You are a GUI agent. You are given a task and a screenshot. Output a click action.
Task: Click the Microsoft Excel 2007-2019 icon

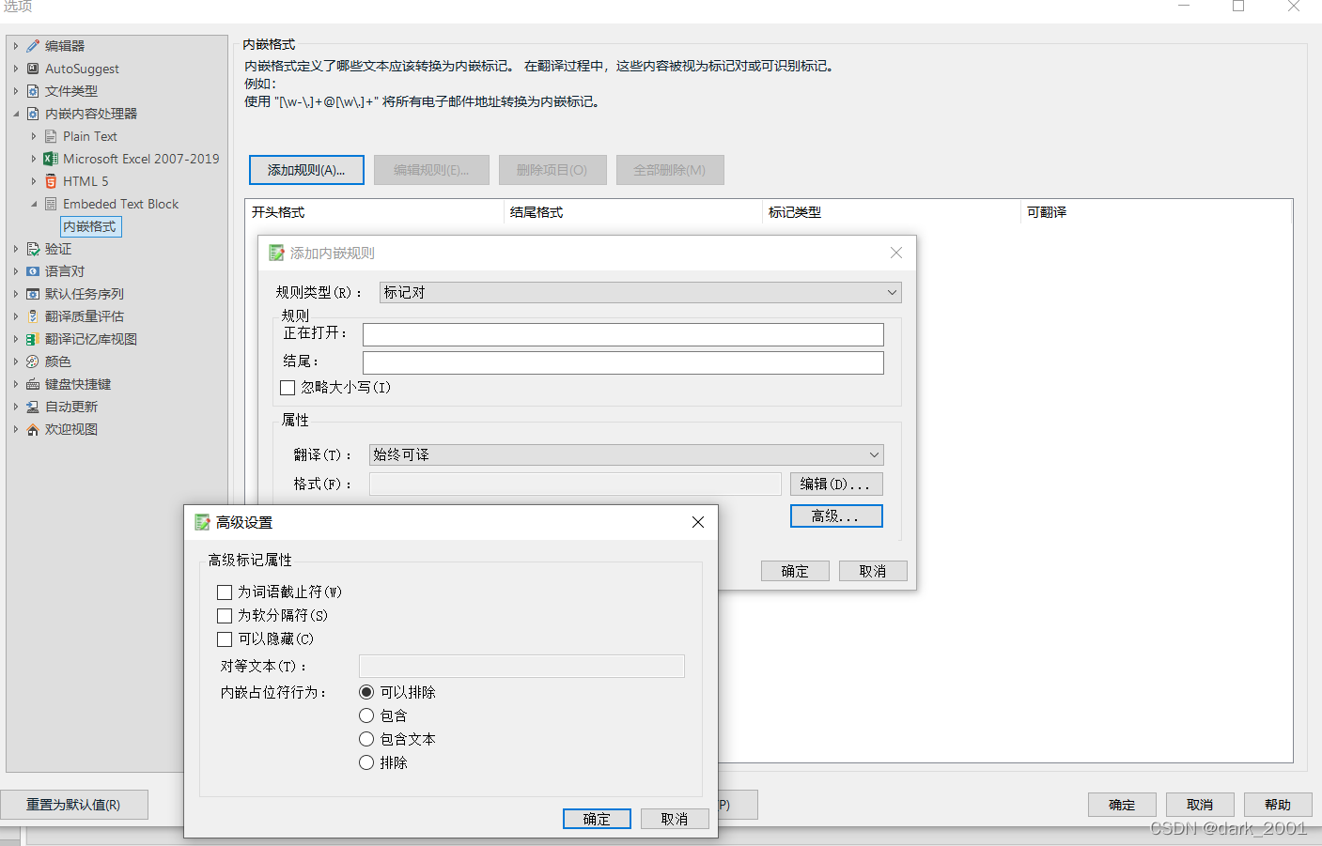pos(52,158)
